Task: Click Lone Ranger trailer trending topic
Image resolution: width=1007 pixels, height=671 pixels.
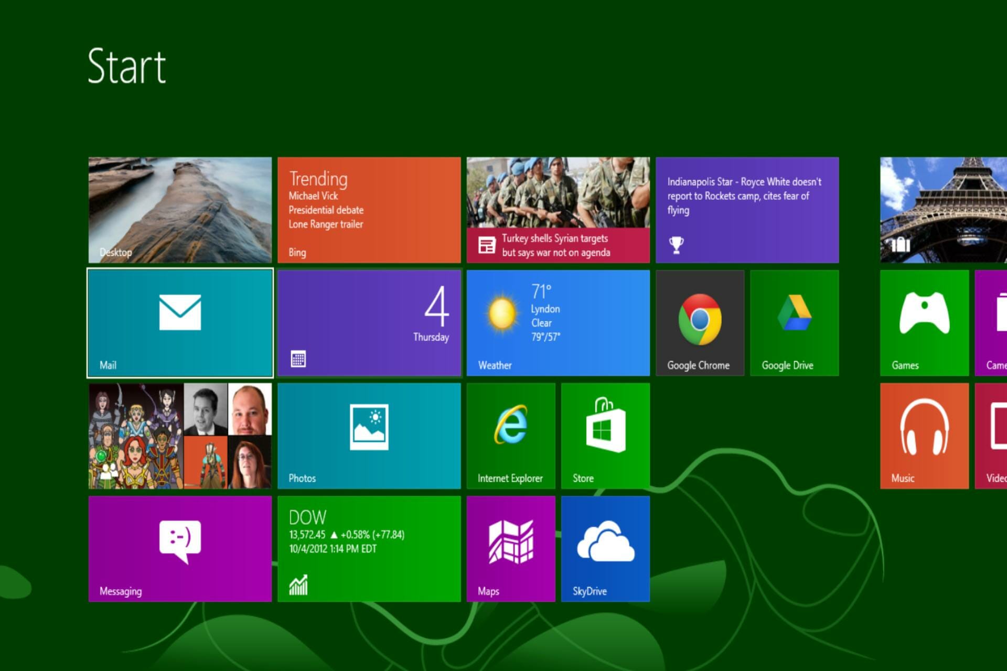Action: click(326, 224)
